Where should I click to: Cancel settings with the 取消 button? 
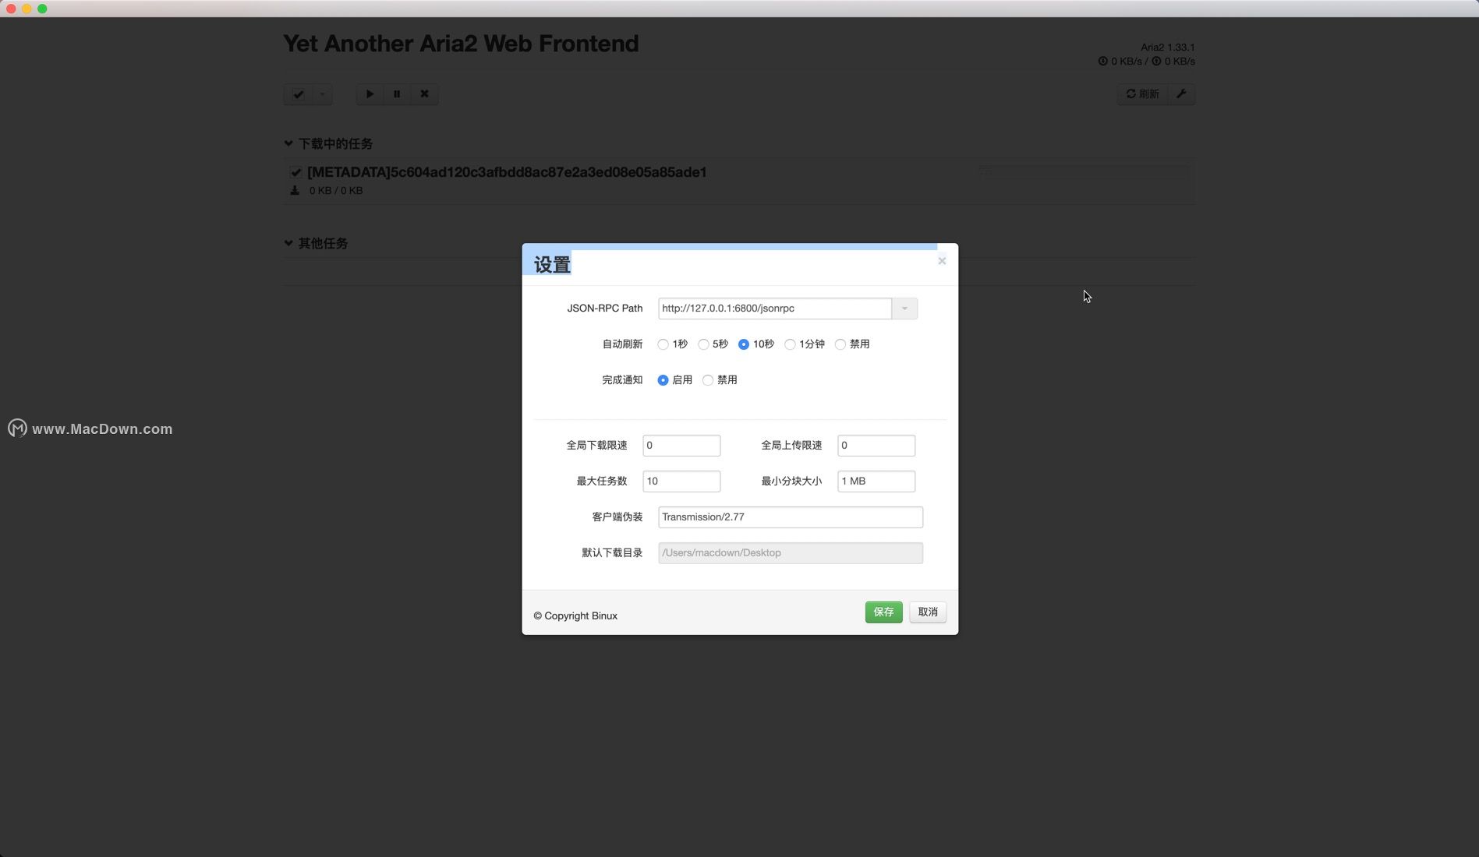point(928,612)
